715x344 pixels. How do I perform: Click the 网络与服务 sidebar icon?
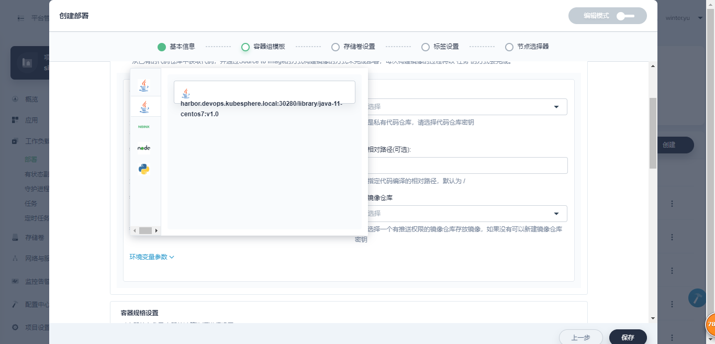(x=15, y=258)
